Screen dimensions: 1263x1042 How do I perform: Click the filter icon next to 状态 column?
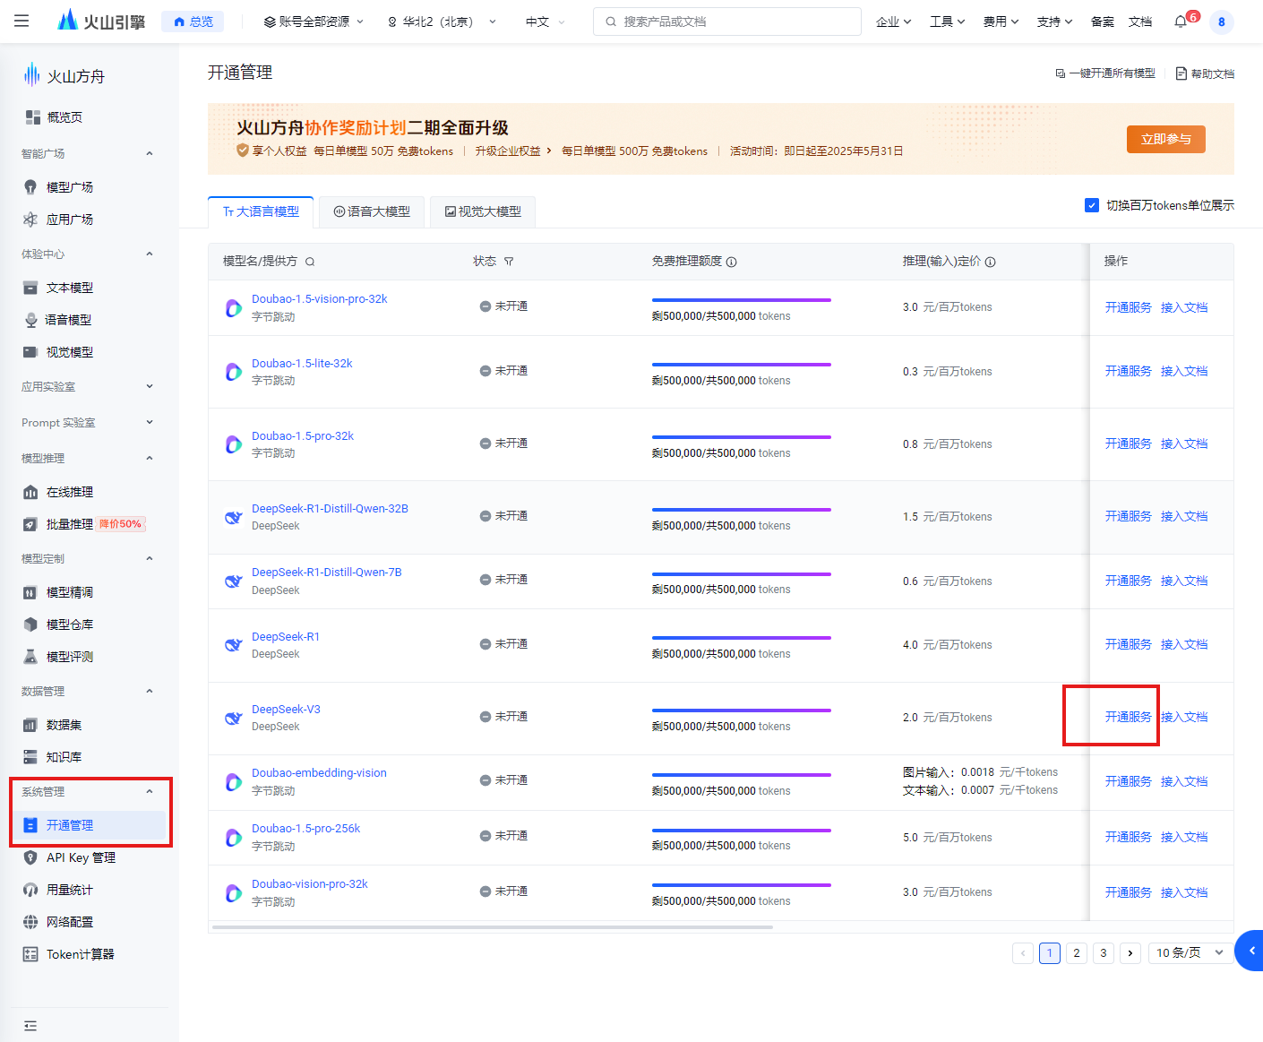509,261
